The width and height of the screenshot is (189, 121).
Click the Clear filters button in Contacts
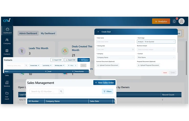(x=83, y=66)
